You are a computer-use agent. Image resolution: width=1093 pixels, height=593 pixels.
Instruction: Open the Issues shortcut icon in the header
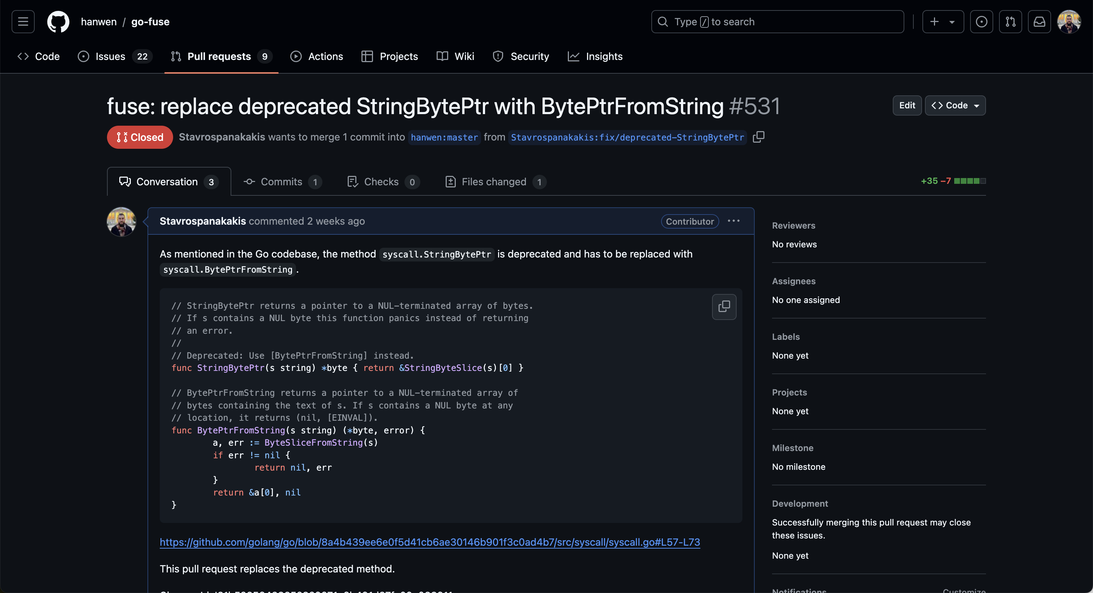[x=981, y=22]
